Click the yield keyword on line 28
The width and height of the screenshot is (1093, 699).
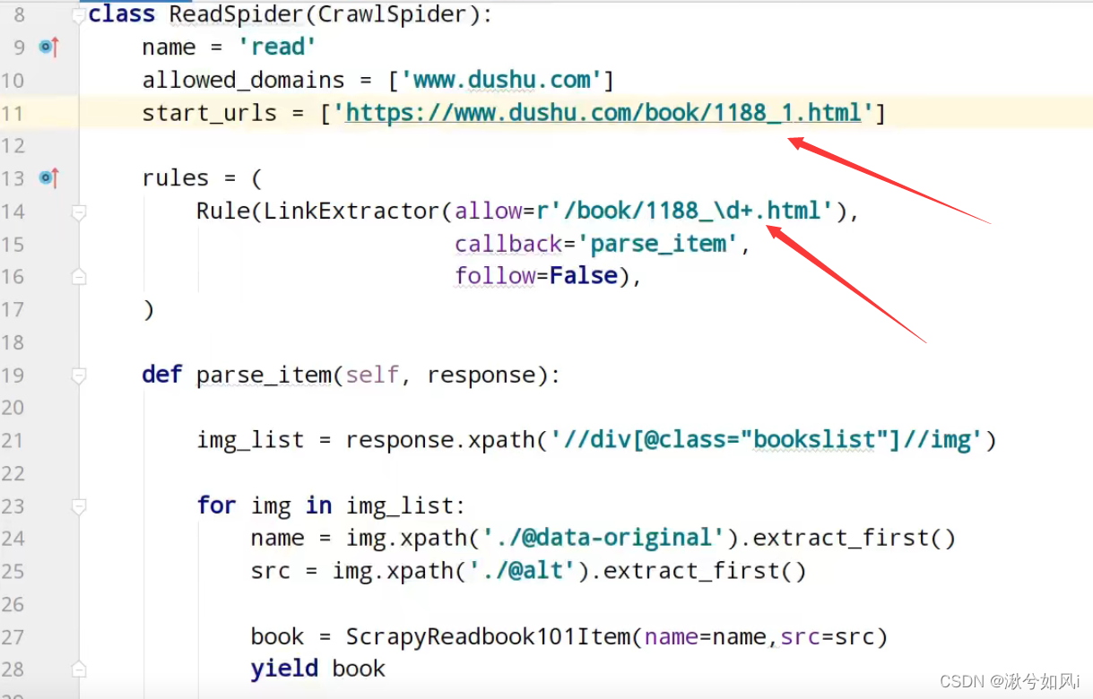pos(284,669)
